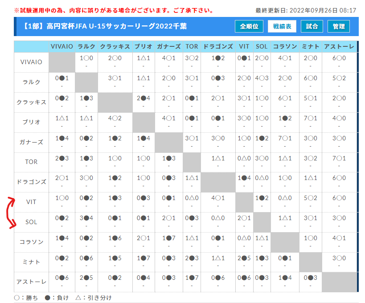Viewport: 365px width, 303px height.
Task: Click クラッキス vs コラソン result 6○1
Action: pos(285,98)
